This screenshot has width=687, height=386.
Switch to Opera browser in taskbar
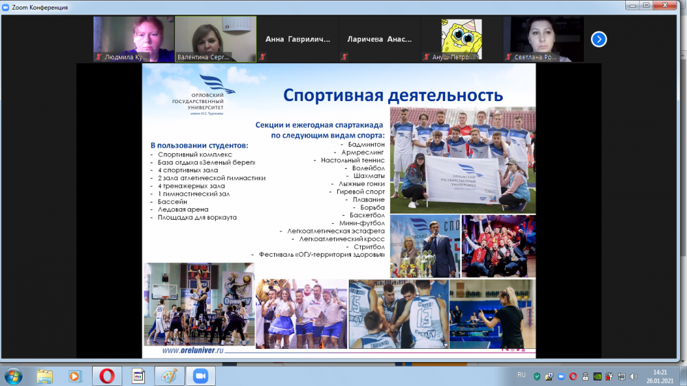tap(106, 376)
